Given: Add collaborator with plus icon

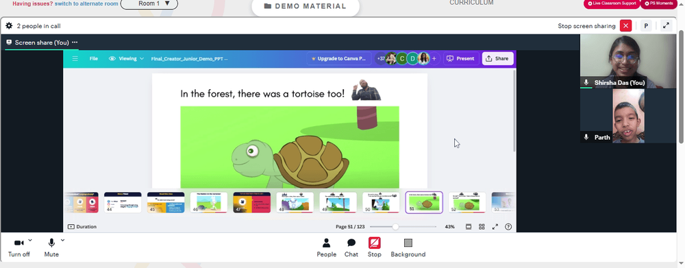Looking at the screenshot, I should [434, 58].
